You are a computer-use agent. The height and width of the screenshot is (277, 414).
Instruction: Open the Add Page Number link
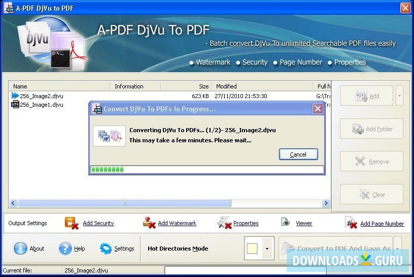click(382, 224)
